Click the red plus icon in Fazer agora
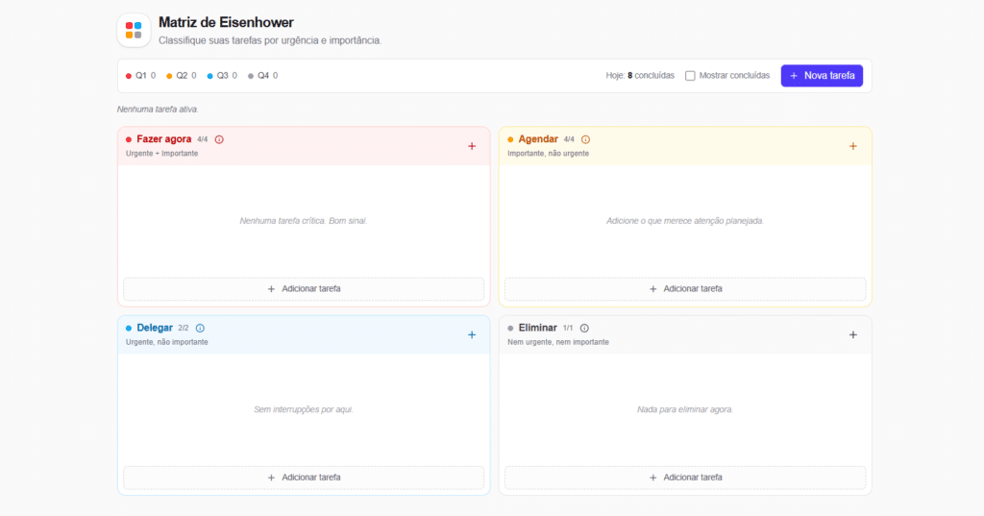 click(x=472, y=146)
